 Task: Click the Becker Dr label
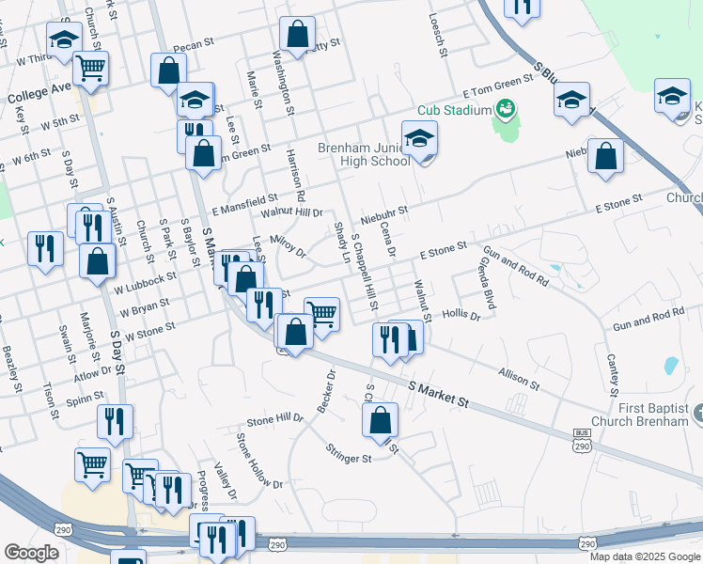pos(326,391)
